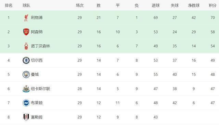The height and width of the screenshot is (125, 219).
Task: Select the 排名 column header
Action: click(9, 5)
